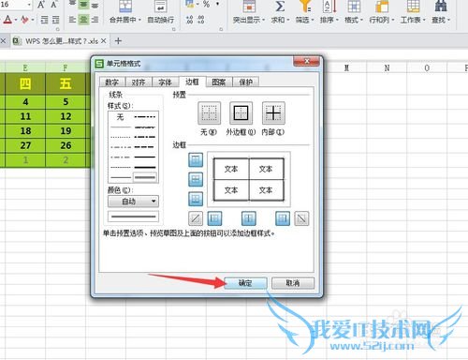This screenshot has height=360, width=468.
Task: Toggle top border button
Action: click(196, 159)
